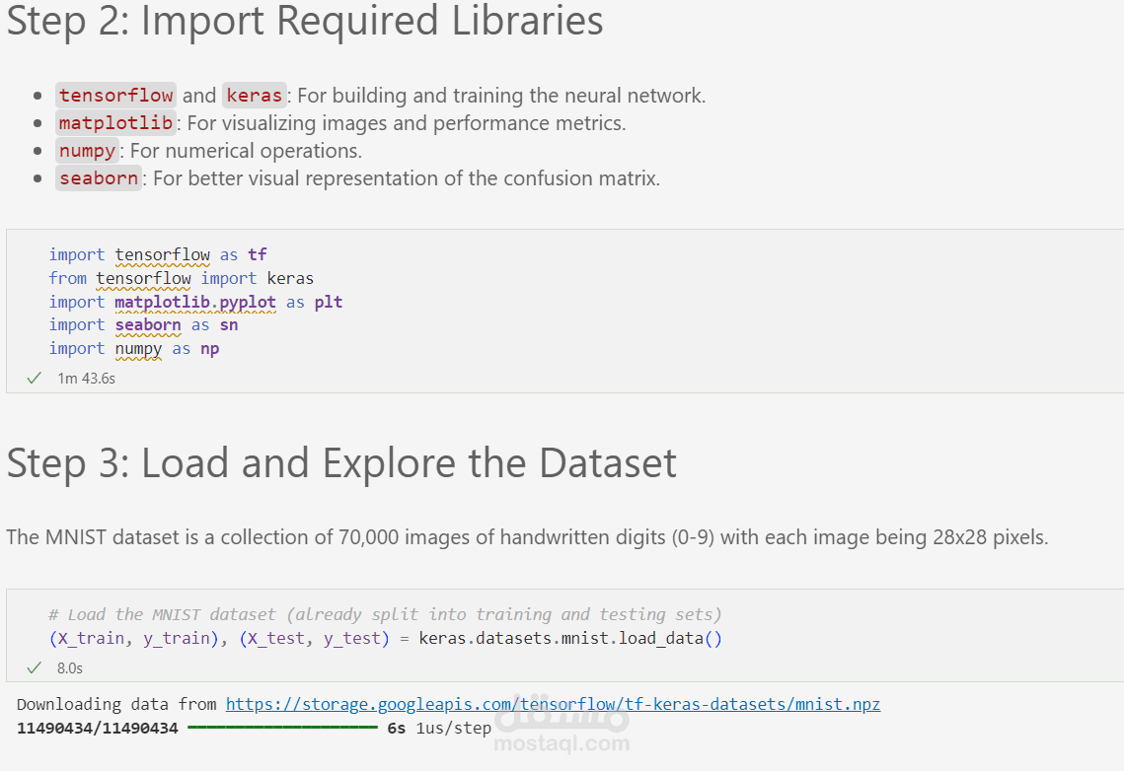This screenshot has width=1124, height=771.
Task: Click the 11490434/11490434 output text
Action: pyautogui.click(x=98, y=729)
